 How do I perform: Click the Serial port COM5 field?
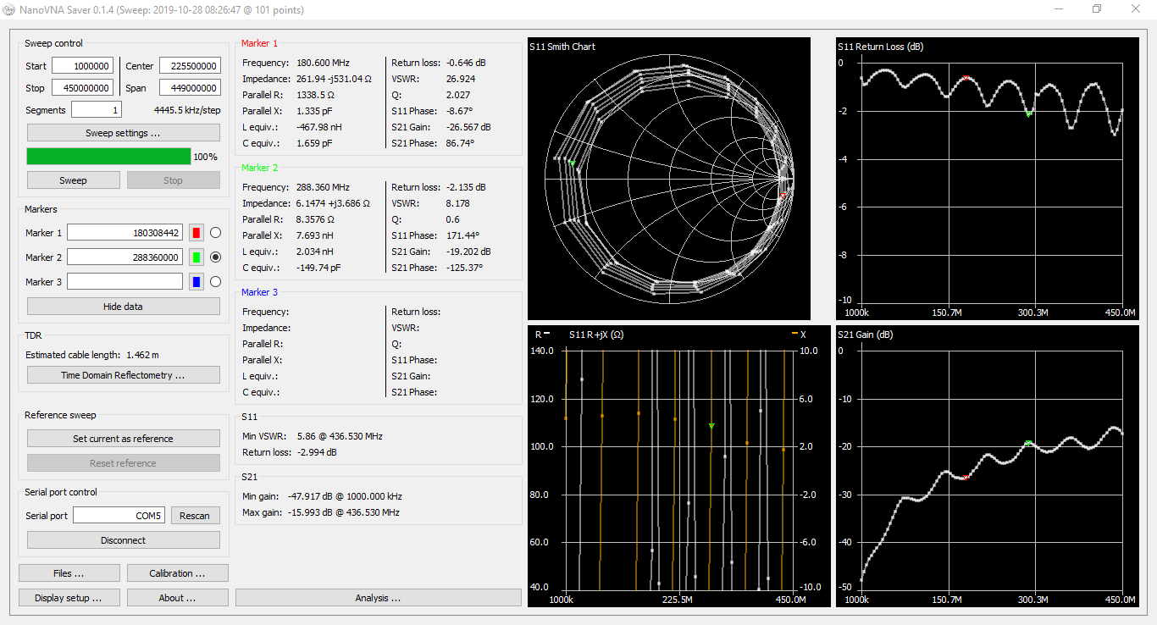[x=119, y=516]
